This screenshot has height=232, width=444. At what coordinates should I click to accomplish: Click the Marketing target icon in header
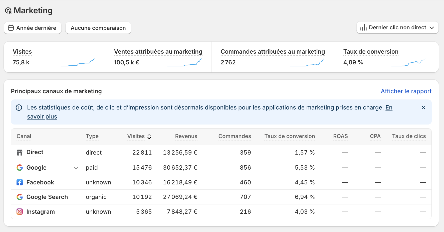point(8,11)
